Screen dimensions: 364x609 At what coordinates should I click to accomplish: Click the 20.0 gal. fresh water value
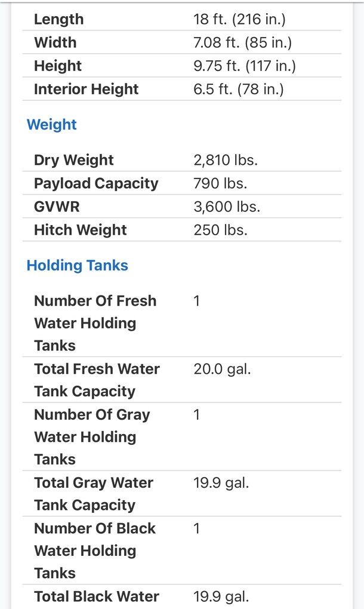[222, 369]
